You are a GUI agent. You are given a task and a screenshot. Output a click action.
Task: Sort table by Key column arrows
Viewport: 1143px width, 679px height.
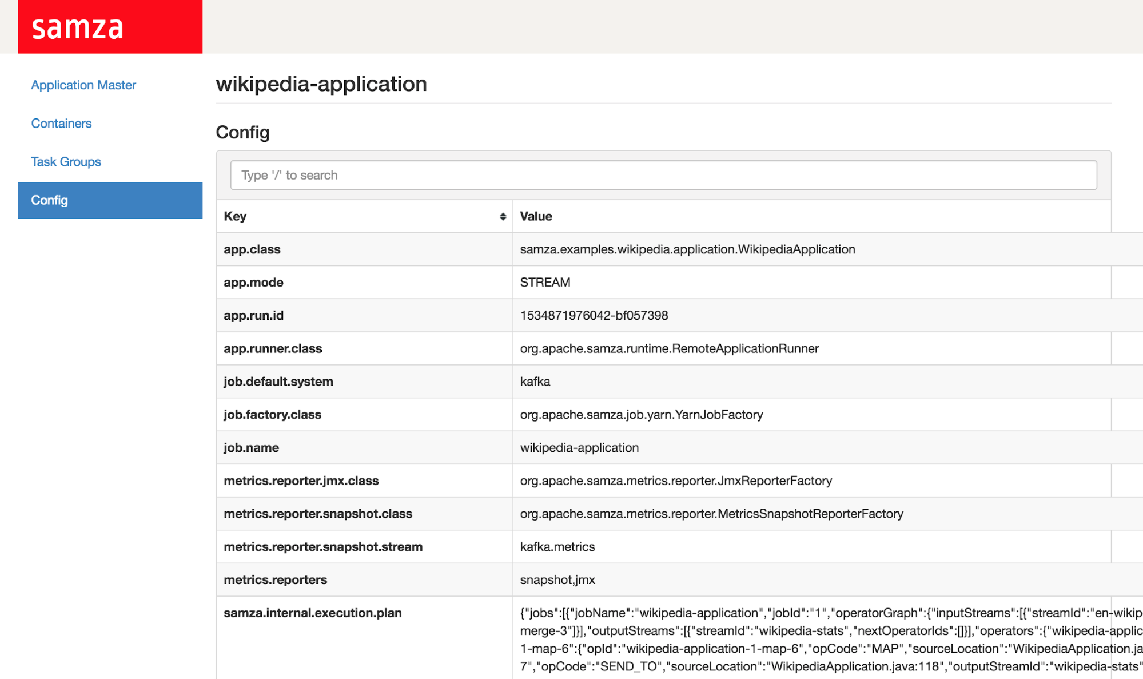pyautogui.click(x=503, y=216)
